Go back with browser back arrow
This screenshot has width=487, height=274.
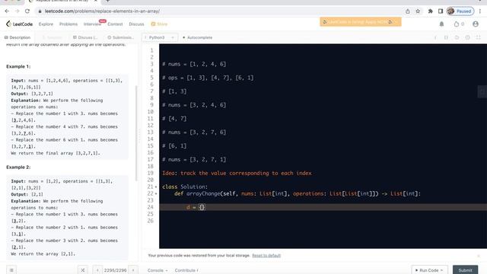7,11
